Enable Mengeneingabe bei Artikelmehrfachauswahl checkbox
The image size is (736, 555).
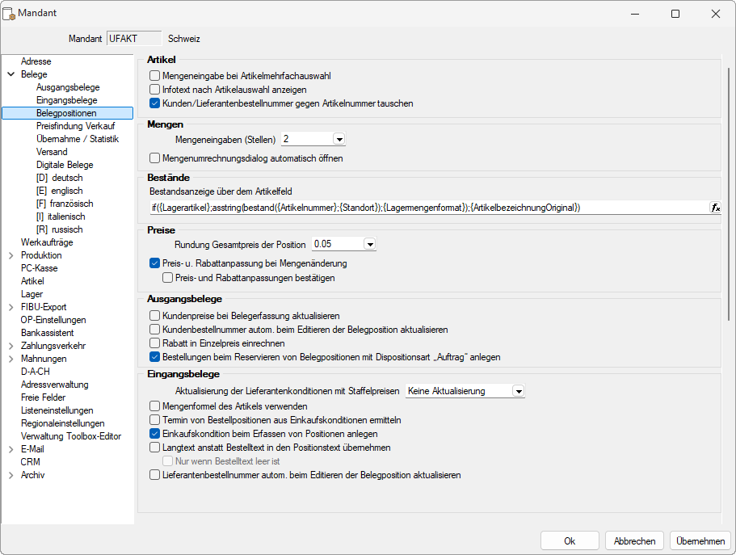[154, 76]
